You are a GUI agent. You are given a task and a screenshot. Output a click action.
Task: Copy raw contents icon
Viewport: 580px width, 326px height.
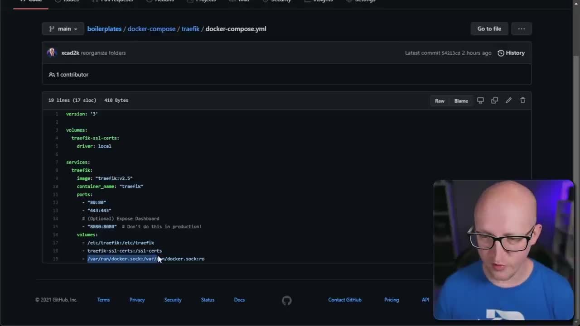click(x=494, y=100)
